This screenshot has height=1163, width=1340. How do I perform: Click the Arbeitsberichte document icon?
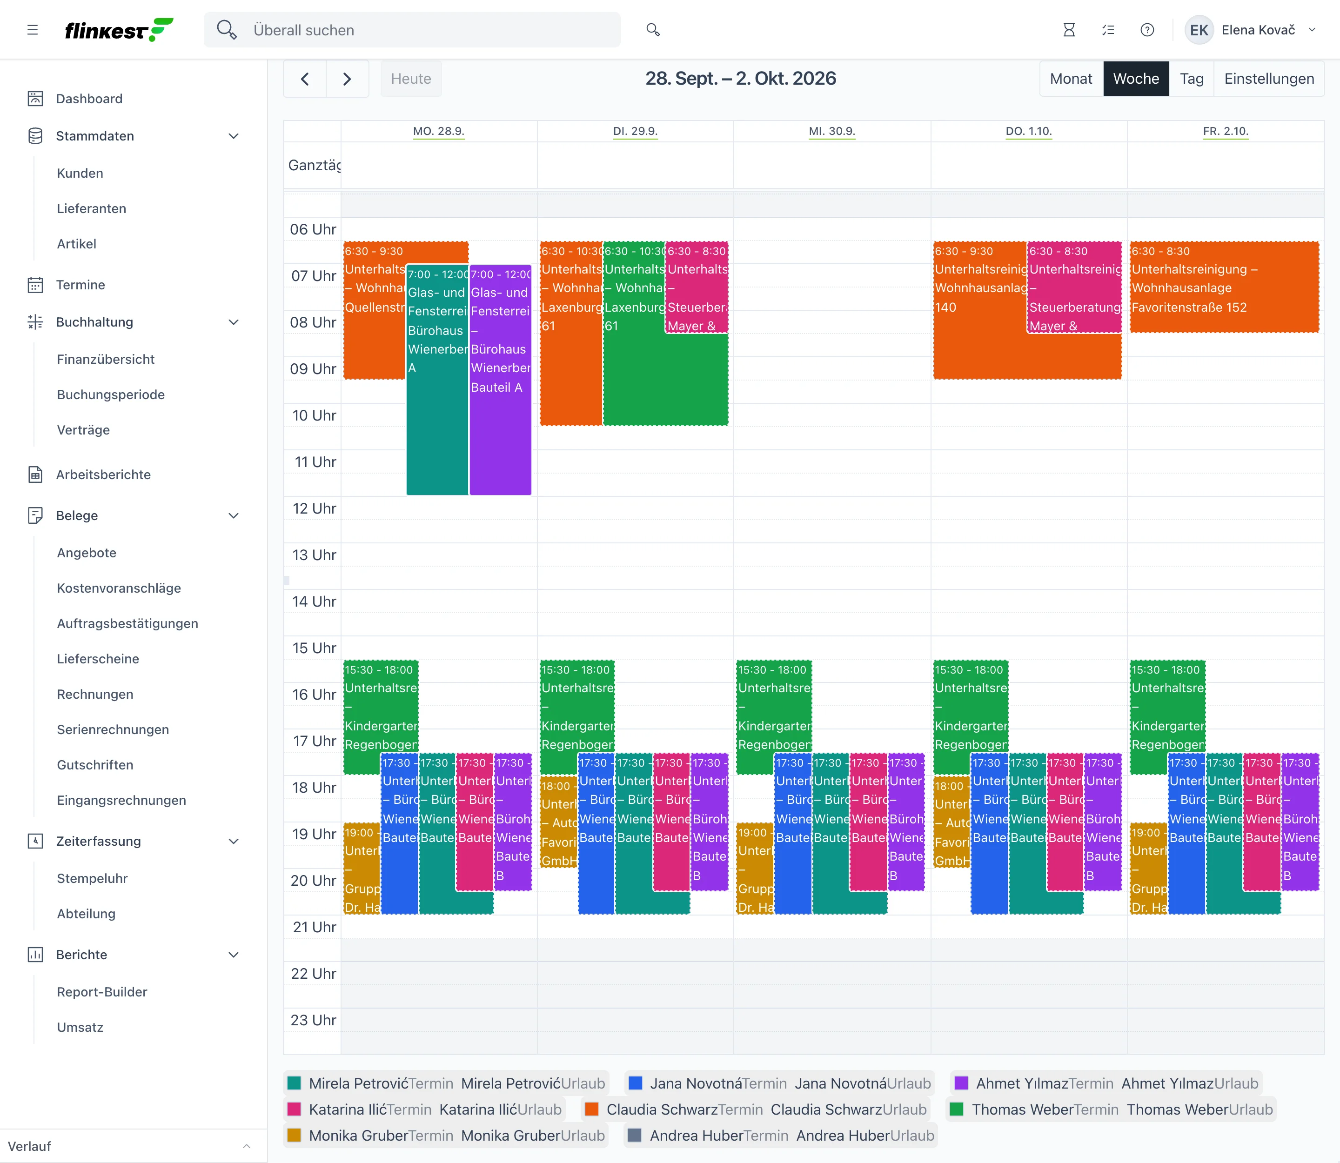point(35,475)
